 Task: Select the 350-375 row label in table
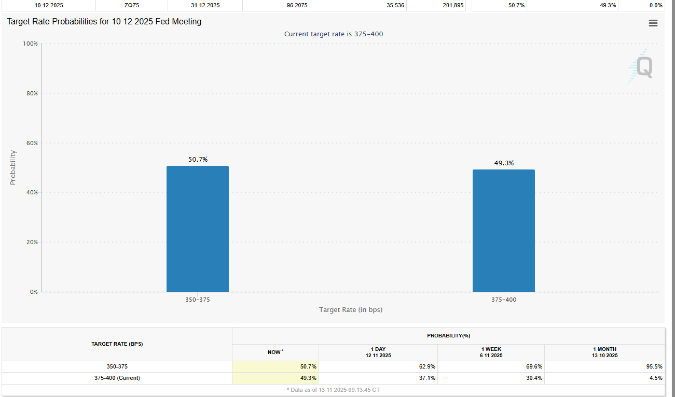pos(117,367)
